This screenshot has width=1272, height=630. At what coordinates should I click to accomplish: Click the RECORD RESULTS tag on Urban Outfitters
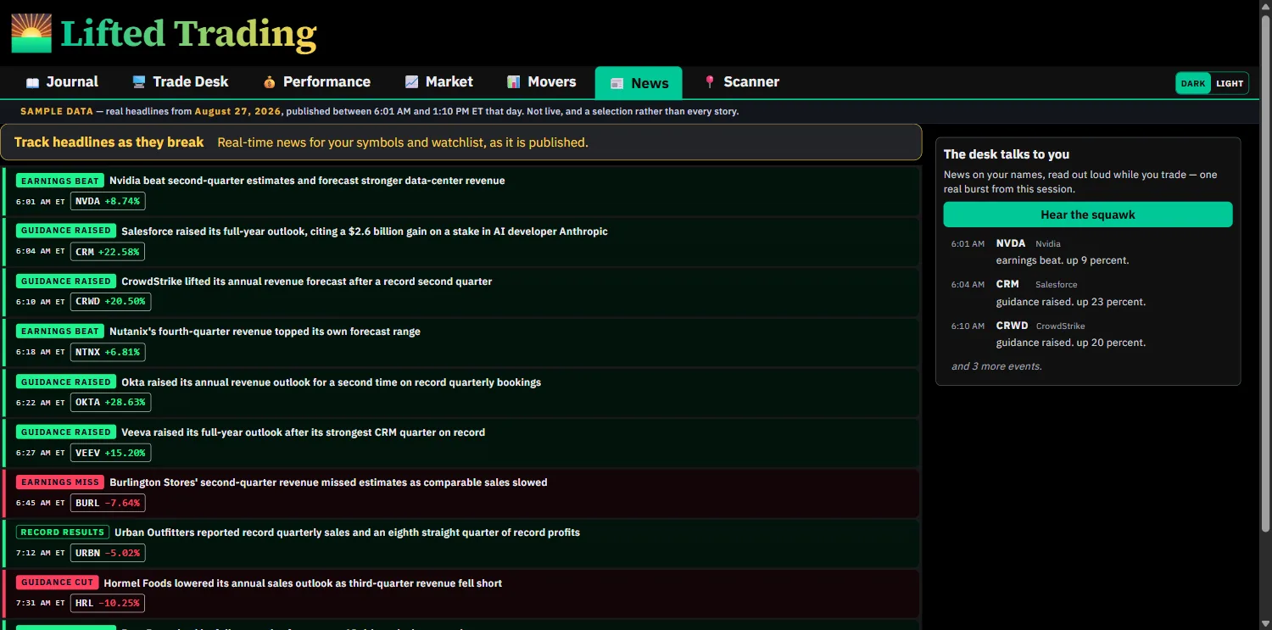pos(63,532)
